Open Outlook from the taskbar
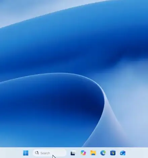 click(123, 153)
